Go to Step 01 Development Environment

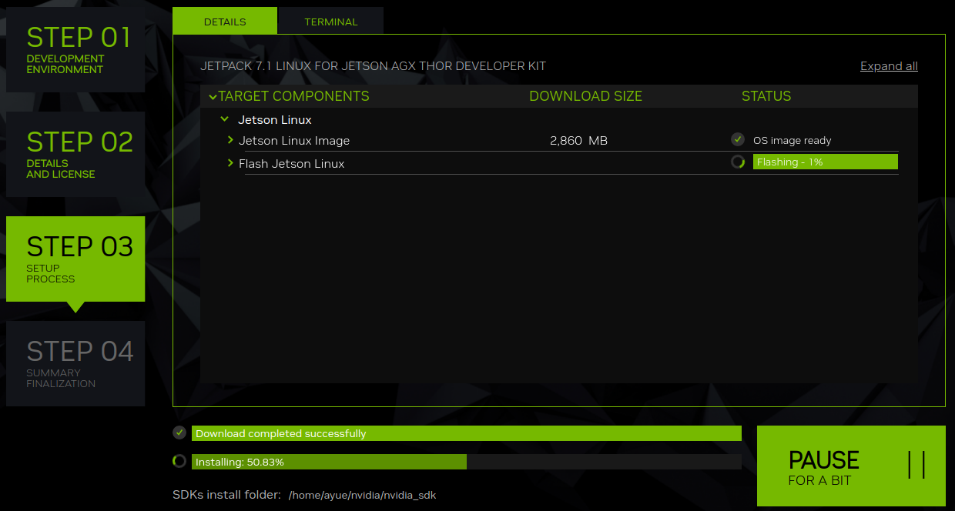[75, 50]
